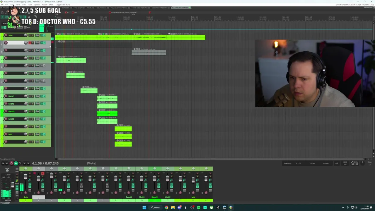Open the taskbar Search box
The height and width of the screenshot is (211, 375).
pos(156,207)
